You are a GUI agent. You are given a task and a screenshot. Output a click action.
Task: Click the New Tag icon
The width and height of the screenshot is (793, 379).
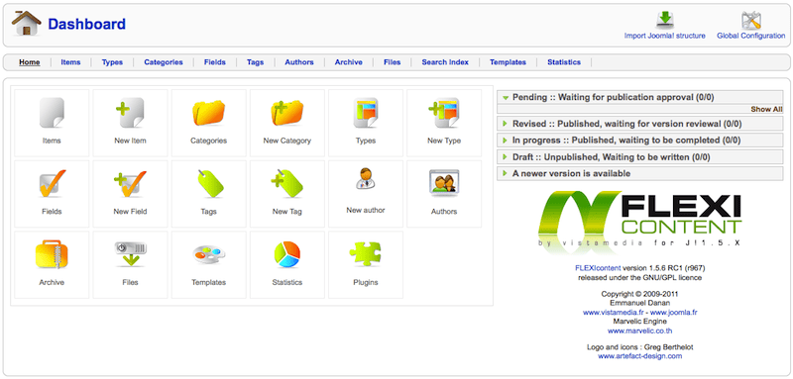(x=286, y=184)
